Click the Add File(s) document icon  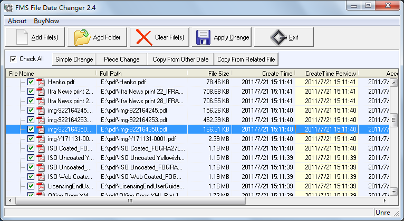[x=21, y=37]
